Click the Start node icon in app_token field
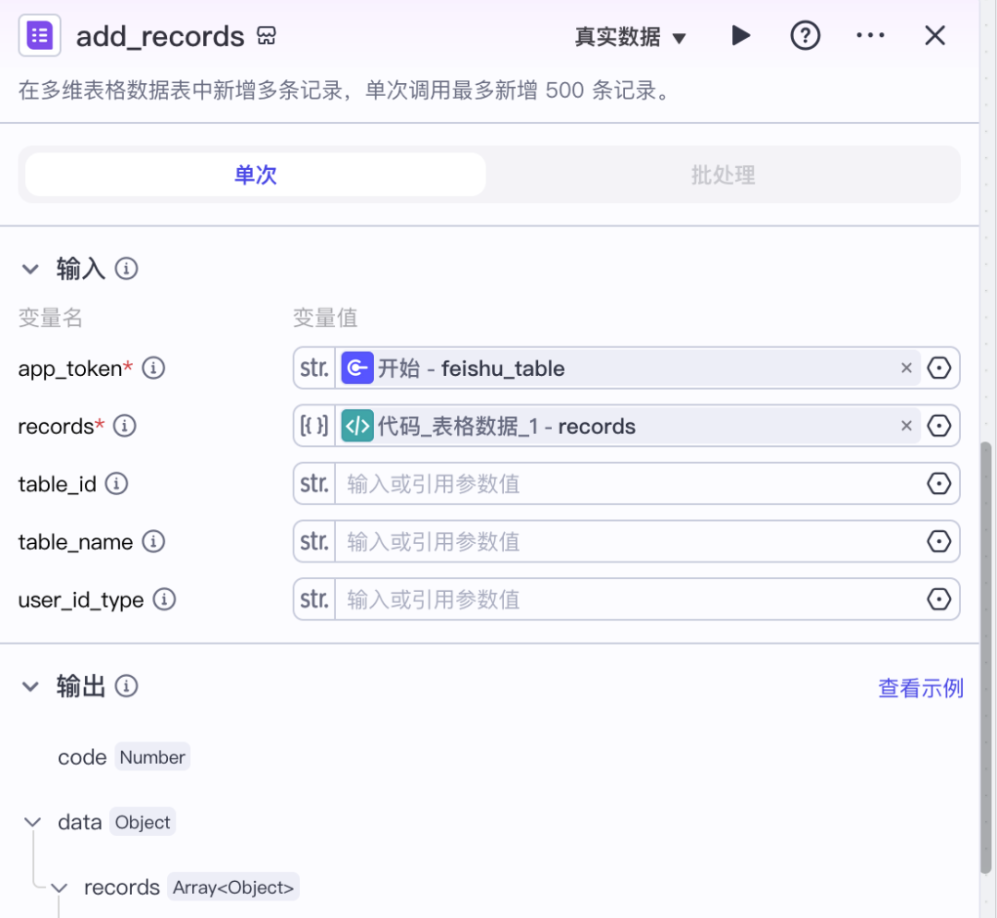 pyautogui.click(x=357, y=368)
